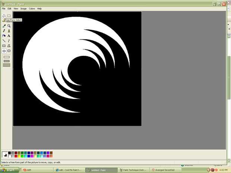
Task: Open the File menu
Action: (4, 9)
